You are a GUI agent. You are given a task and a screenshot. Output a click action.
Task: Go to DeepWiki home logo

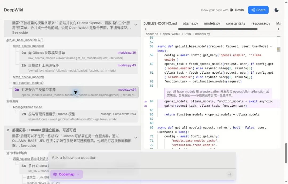pos(14,10)
